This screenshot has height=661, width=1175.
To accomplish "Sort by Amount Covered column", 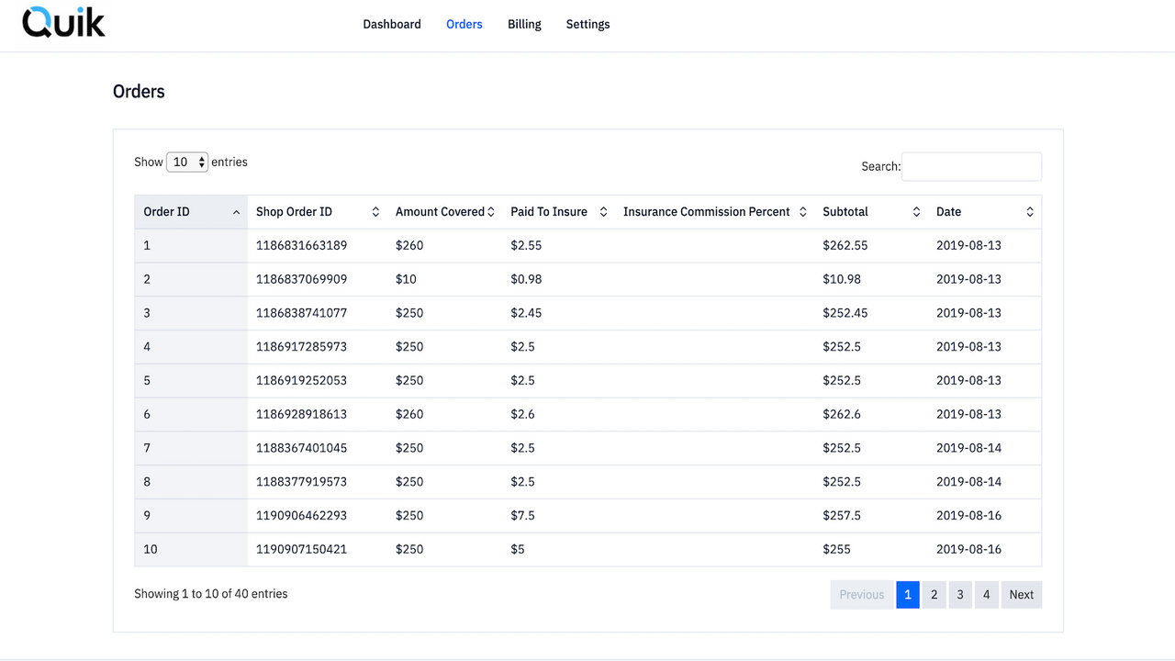I will click(444, 212).
